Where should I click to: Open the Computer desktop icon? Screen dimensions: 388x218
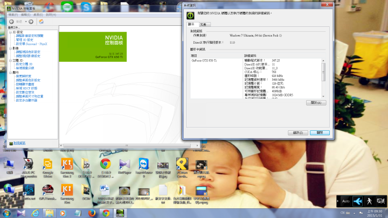click(9, 166)
